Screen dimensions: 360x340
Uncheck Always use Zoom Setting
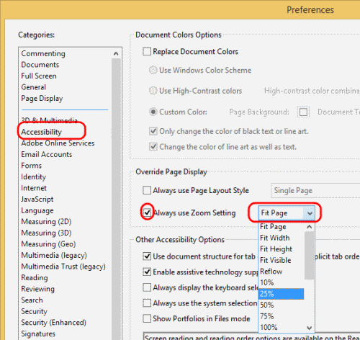pyautogui.click(x=147, y=212)
